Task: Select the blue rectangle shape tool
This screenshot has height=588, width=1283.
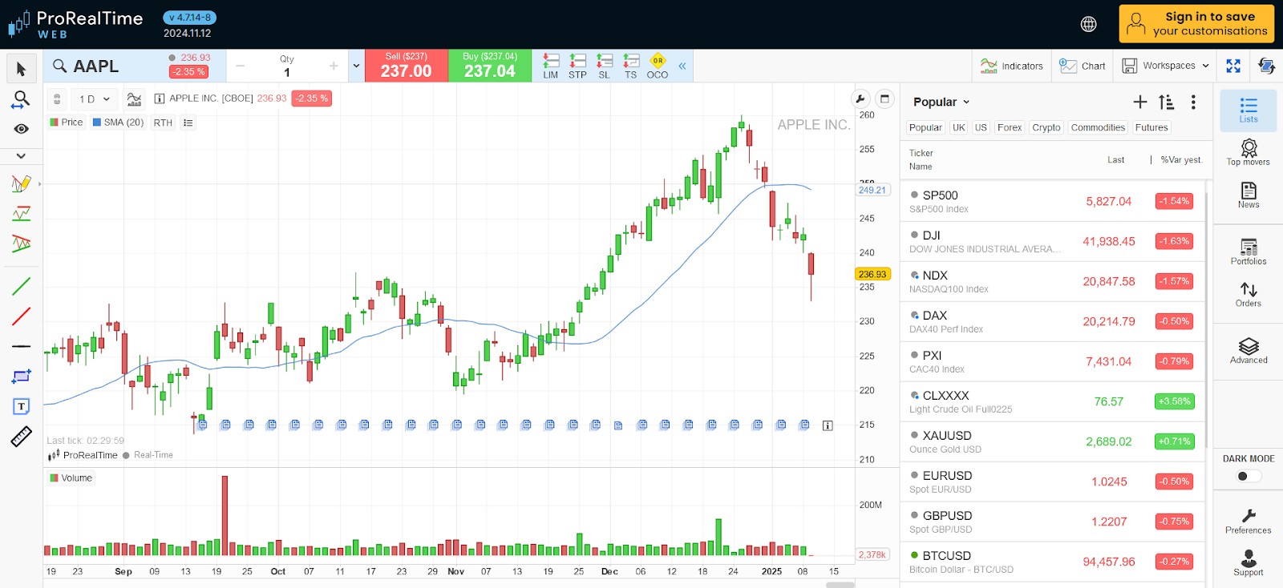Action: tap(21, 377)
